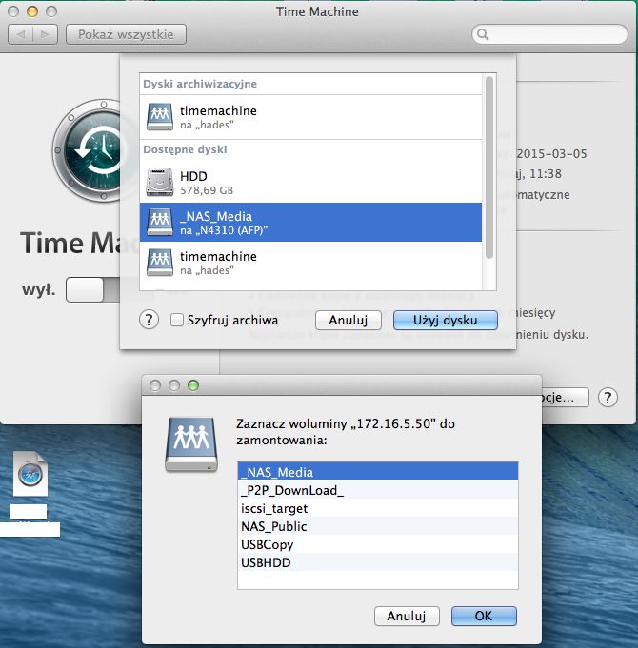This screenshot has height=648, width=638.
Task: Click the network icon of _NAS_Media disk row
Action: pyautogui.click(x=160, y=222)
